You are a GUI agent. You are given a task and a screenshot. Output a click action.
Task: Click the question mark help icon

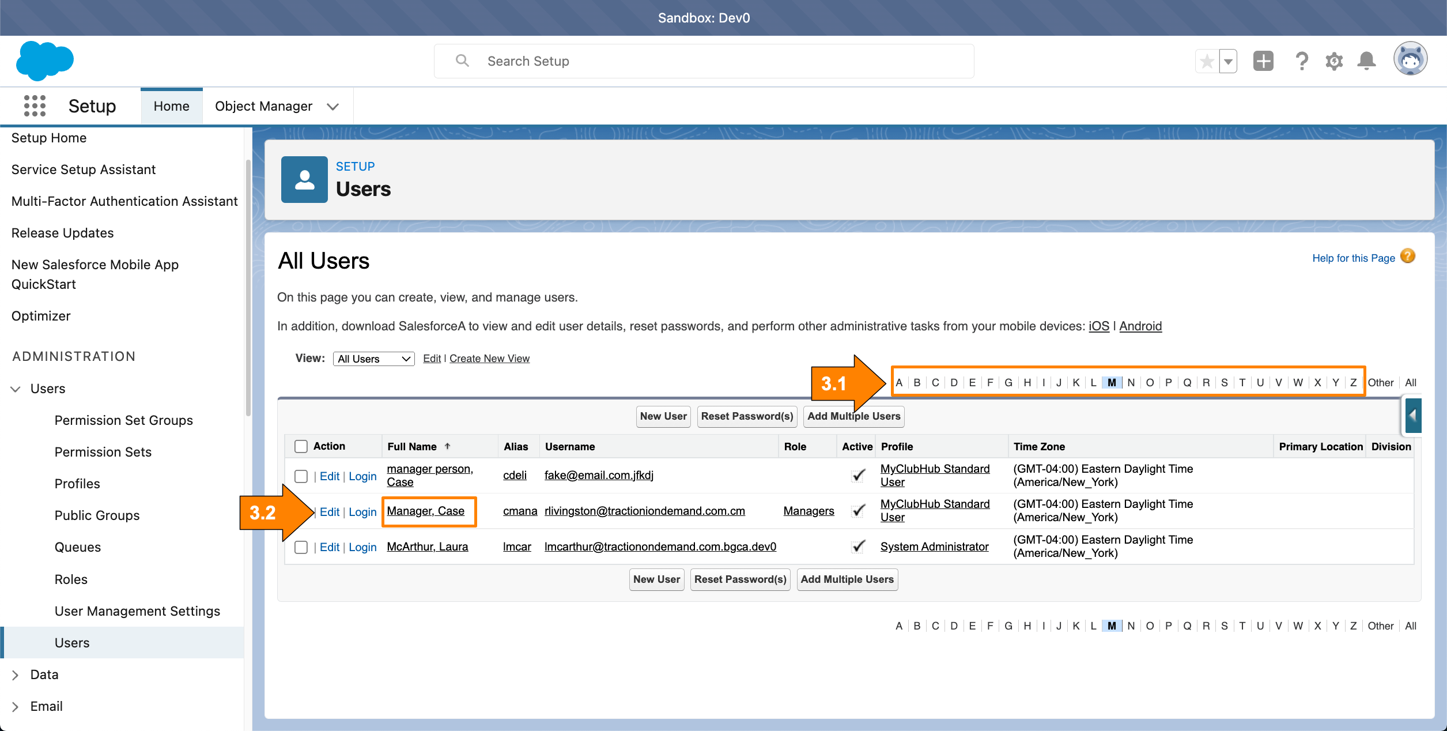[1301, 61]
